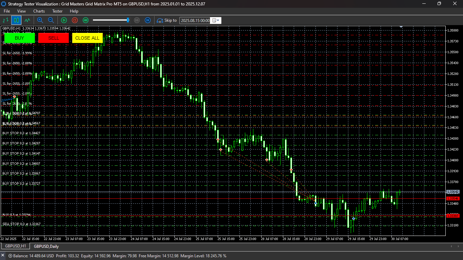
Task: Stop the strategy test
Action: 75,20
